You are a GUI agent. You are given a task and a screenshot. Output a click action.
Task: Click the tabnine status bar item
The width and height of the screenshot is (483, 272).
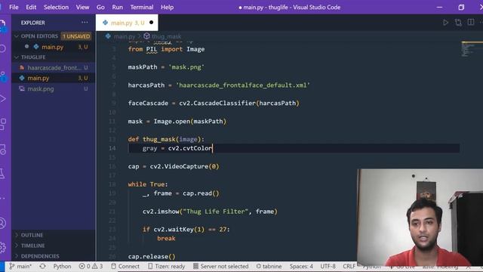coord(269,266)
